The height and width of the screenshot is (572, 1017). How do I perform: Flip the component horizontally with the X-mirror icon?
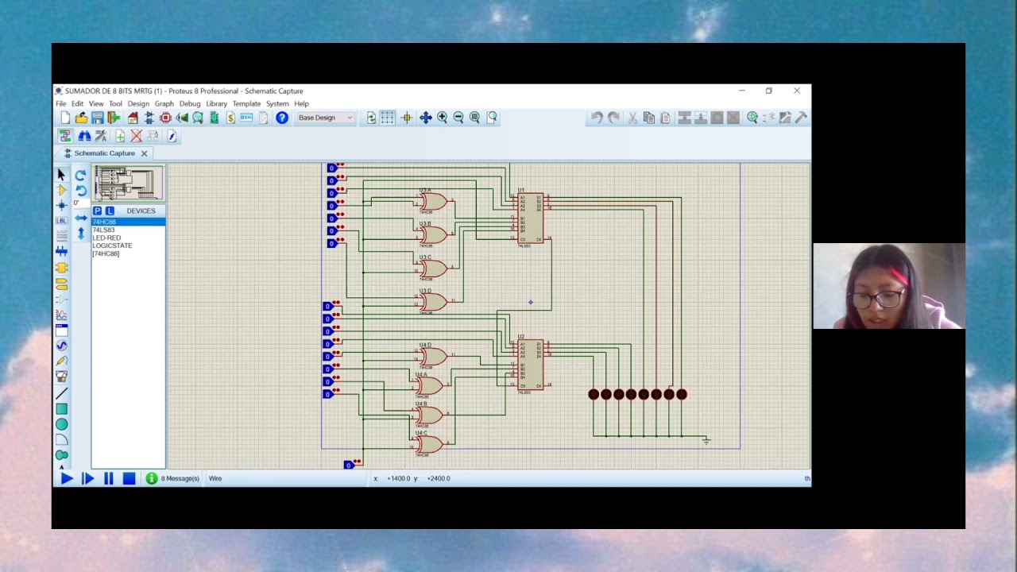[x=80, y=217]
